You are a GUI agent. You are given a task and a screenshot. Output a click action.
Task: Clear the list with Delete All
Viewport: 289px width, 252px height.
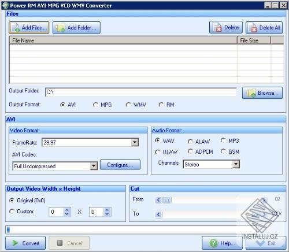tap(264, 28)
